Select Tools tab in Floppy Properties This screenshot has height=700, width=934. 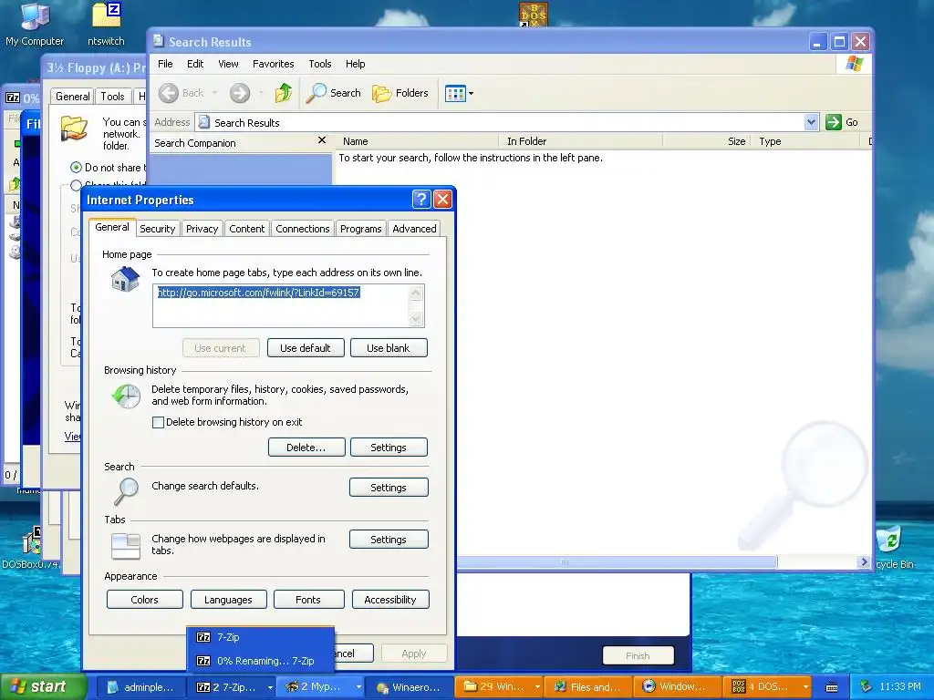point(112,96)
